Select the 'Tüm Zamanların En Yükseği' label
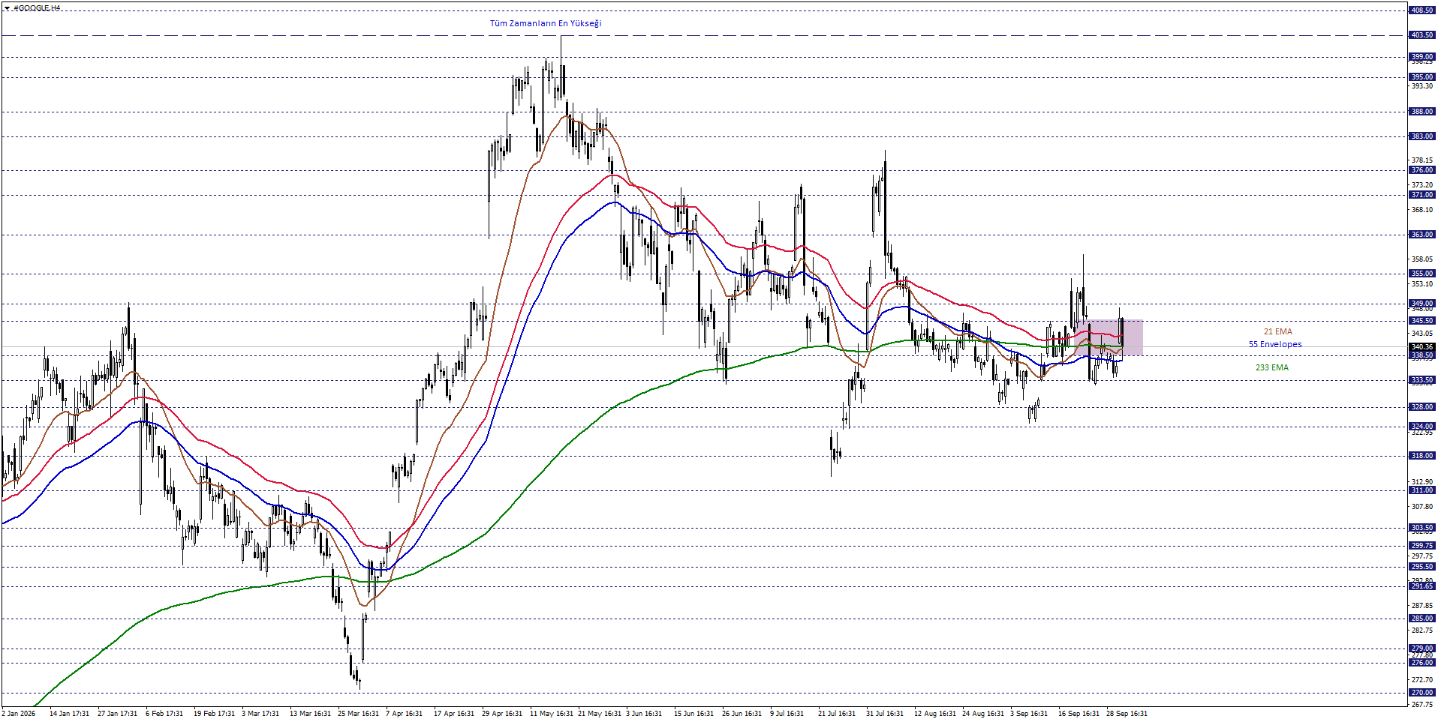Screen dimensions: 1438x722 (x=546, y=23)
